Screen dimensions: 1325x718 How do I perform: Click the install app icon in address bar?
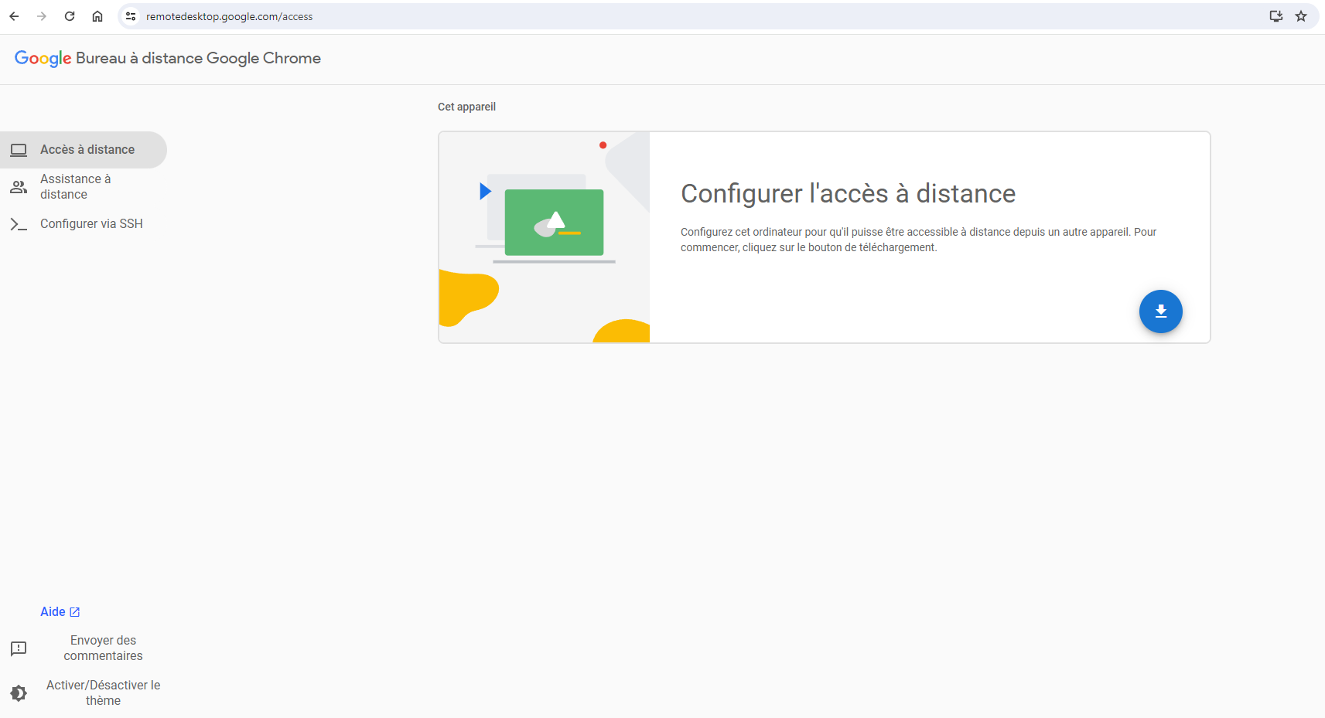click(1276, 16)
